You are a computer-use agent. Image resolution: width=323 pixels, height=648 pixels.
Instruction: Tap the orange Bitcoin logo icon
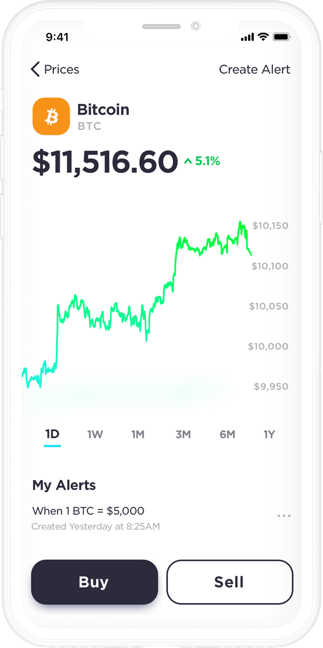coord(51,116)
